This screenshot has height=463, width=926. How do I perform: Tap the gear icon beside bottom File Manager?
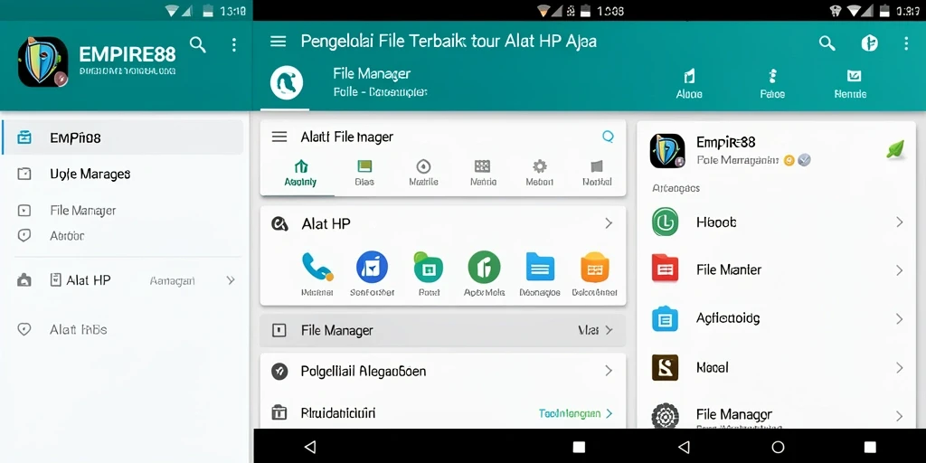coord(665,416)
